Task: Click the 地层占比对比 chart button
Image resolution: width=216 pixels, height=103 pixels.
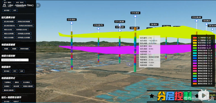Action: click(x=8, y=30)
